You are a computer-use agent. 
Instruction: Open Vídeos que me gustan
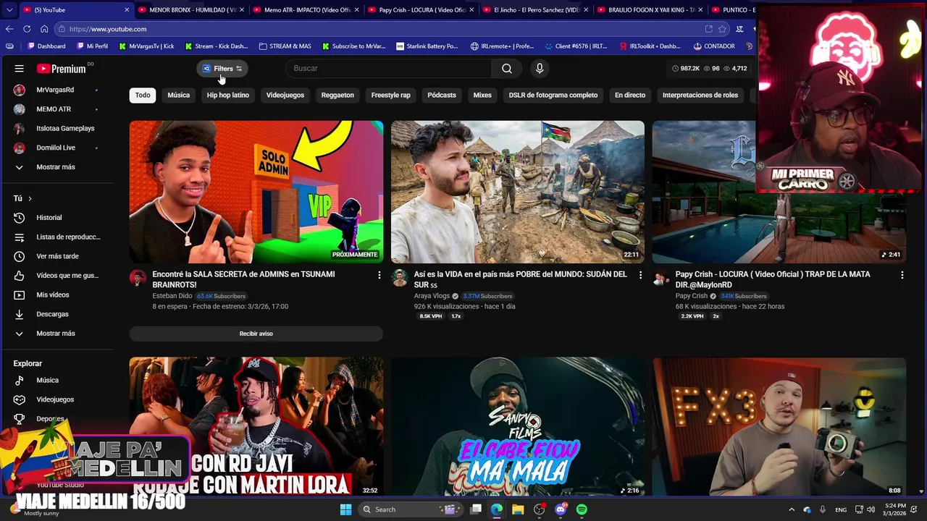(56, 276)
